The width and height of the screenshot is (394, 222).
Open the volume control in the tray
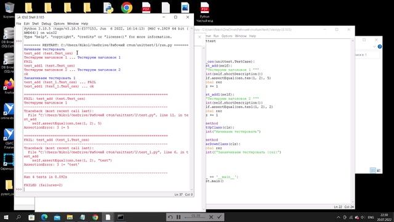point(363,217)
